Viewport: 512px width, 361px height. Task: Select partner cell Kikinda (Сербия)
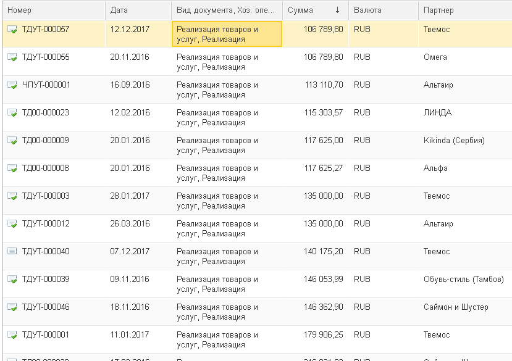(454, 141)
